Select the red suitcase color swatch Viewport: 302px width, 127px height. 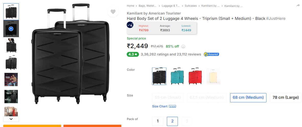click(x=195, y=76)
